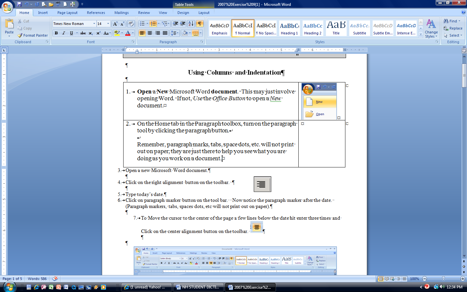Open the Table Tools Design tab

(x=183, y=13)
